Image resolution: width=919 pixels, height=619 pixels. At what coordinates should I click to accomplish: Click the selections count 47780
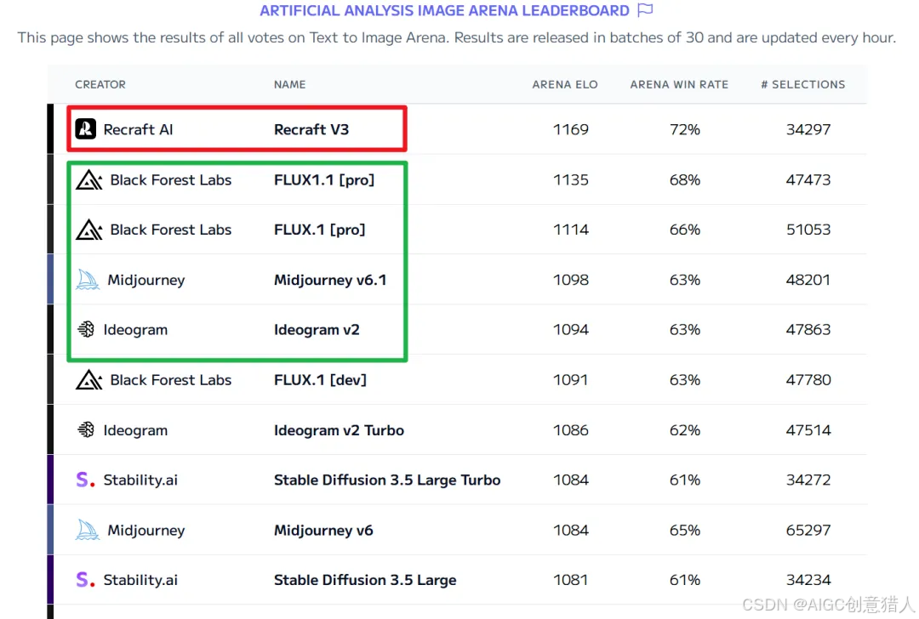coord(808,380)
